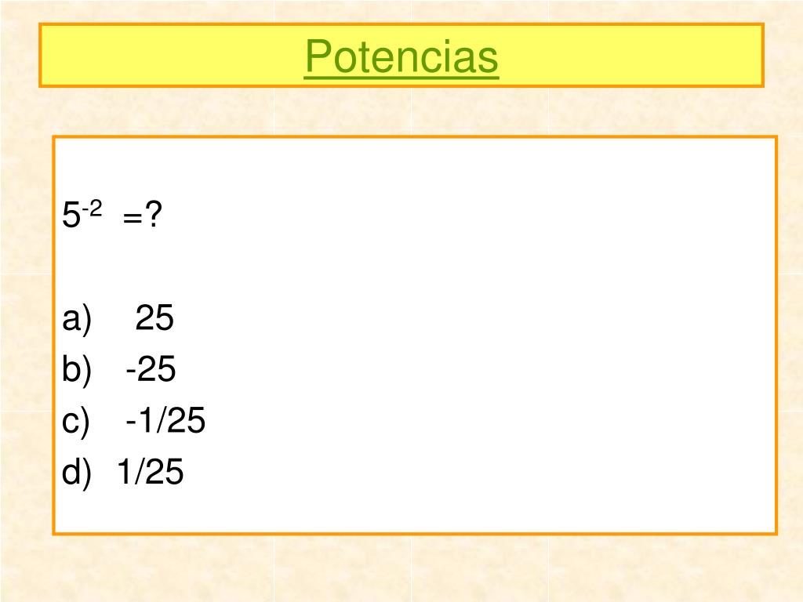Select answer value -25

click(151, 368)
